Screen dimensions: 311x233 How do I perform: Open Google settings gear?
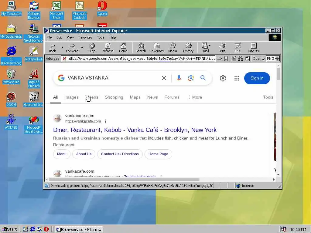(223, 78)
